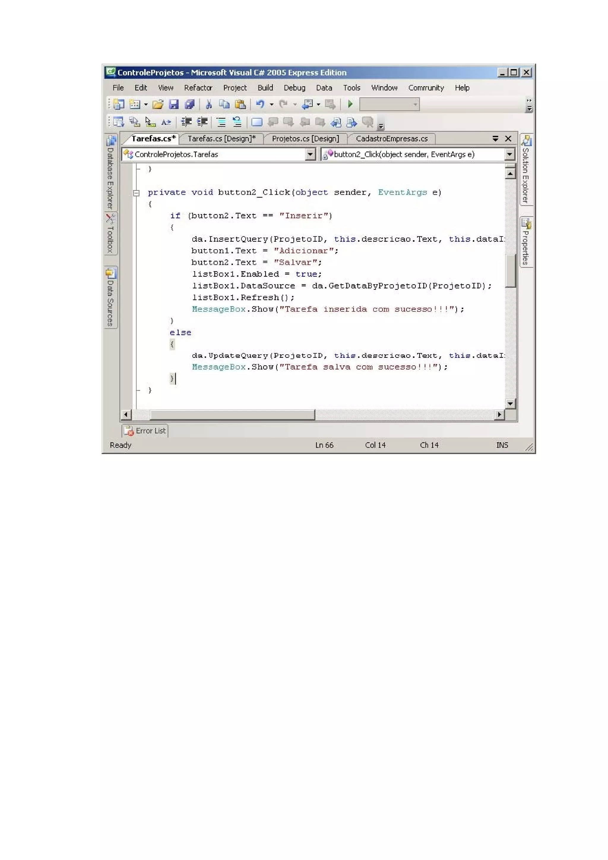Start debugging with the green play icon
608x860 pixels.
click(350, 104)
